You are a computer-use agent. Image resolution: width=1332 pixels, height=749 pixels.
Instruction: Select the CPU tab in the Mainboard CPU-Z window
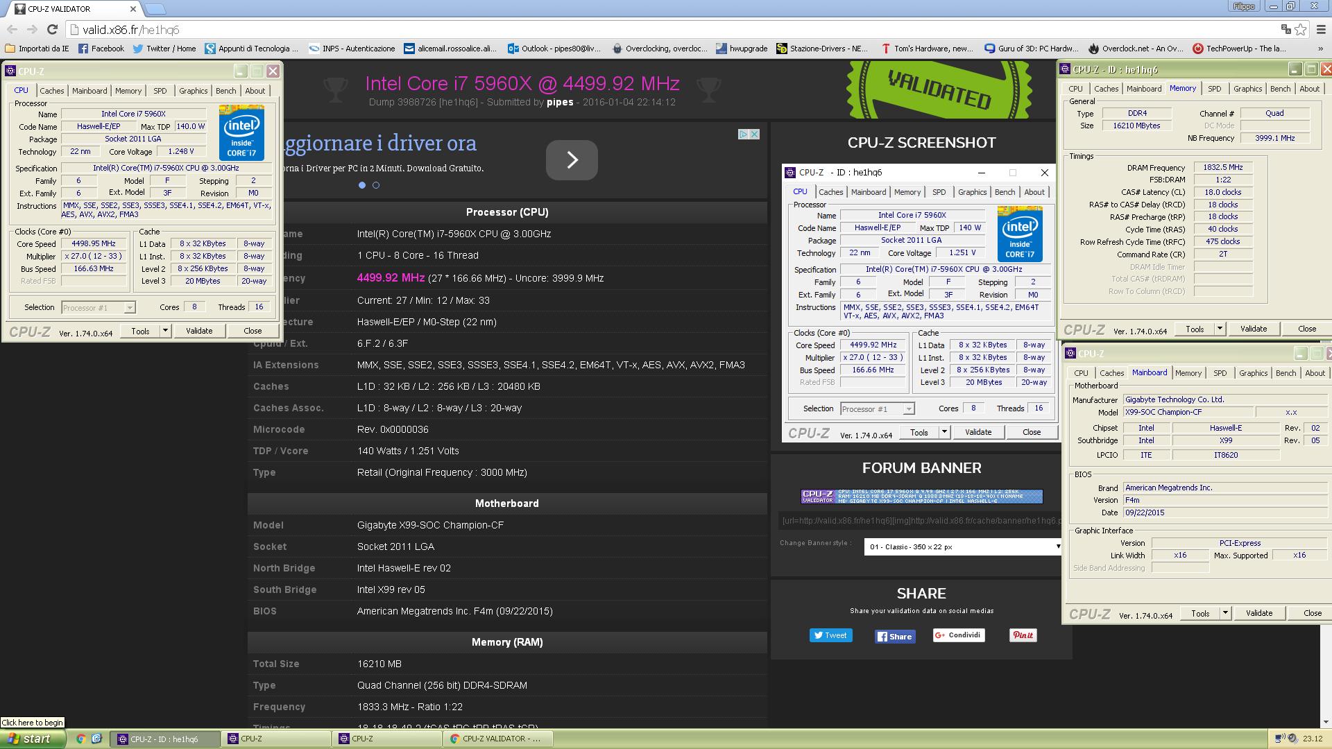point(1081,373)
